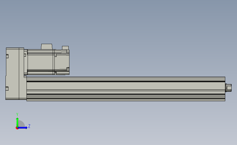This screenshot has width=237, height=145.
Task: Click the "Y" axis label
Action: (17, 115)
